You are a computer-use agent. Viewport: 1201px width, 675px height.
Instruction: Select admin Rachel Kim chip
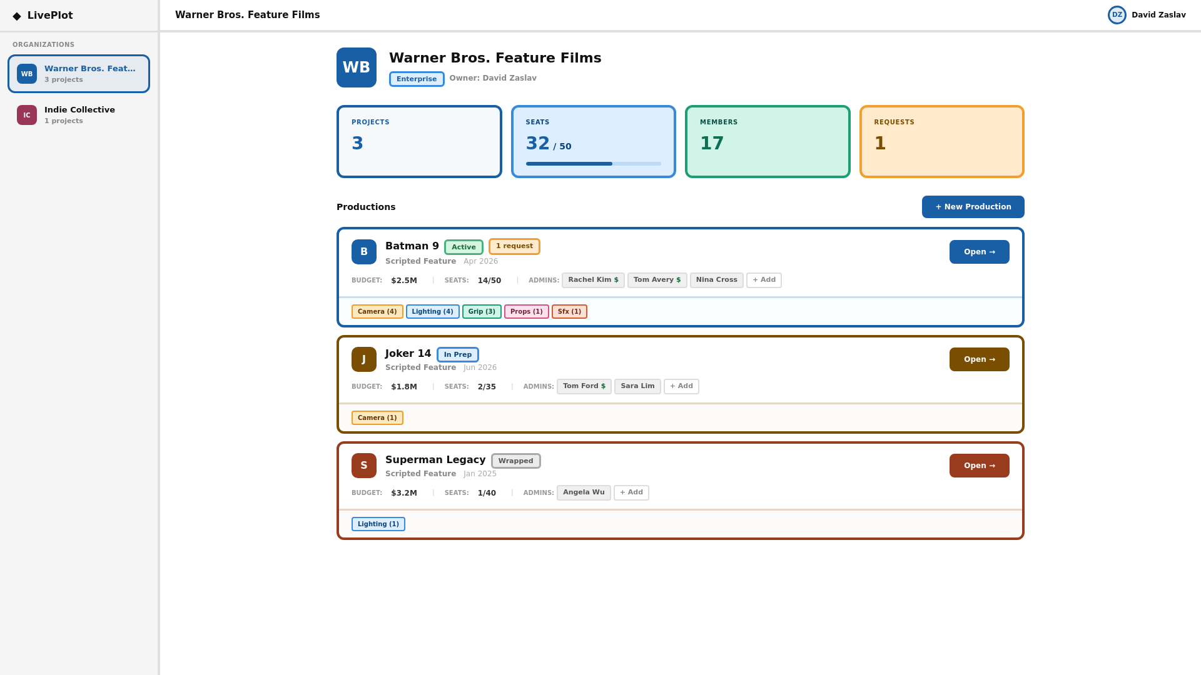[593, 280]
